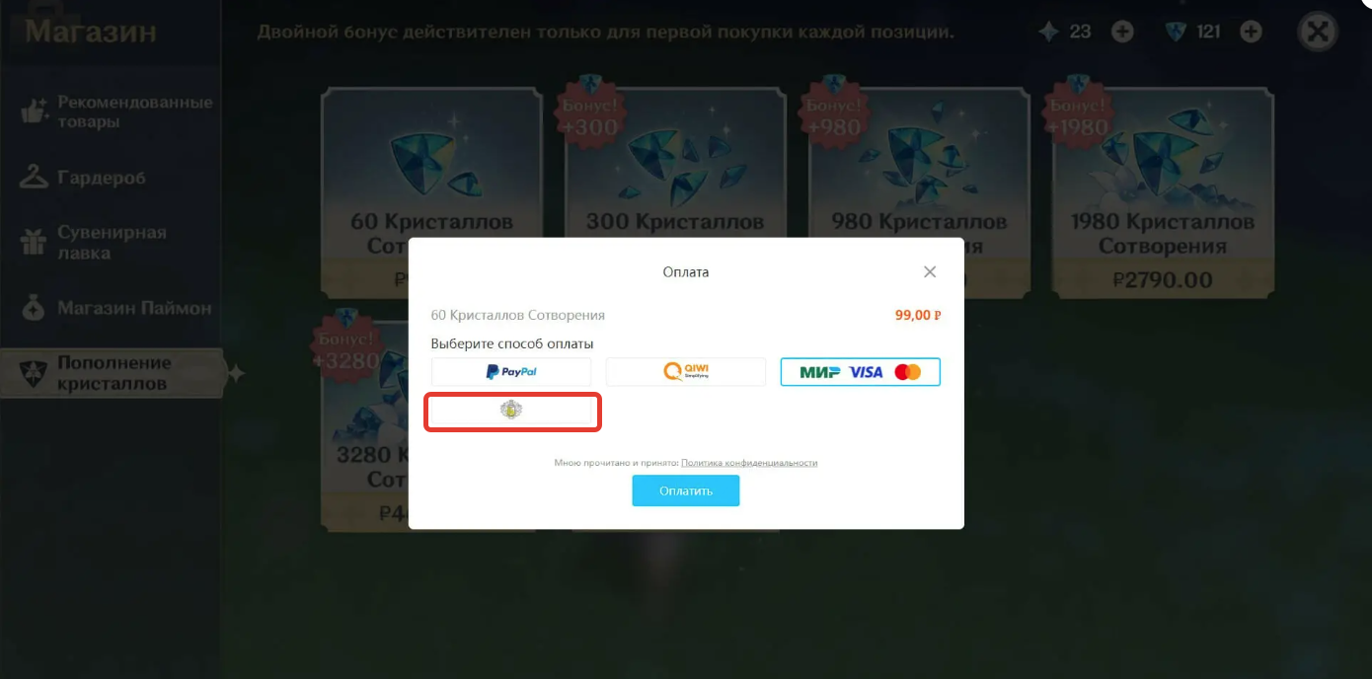Add more Genesis Crystals via plus icon
Image resolution: width=1372 pixels, height=679 pixels.
(1251, 32)
